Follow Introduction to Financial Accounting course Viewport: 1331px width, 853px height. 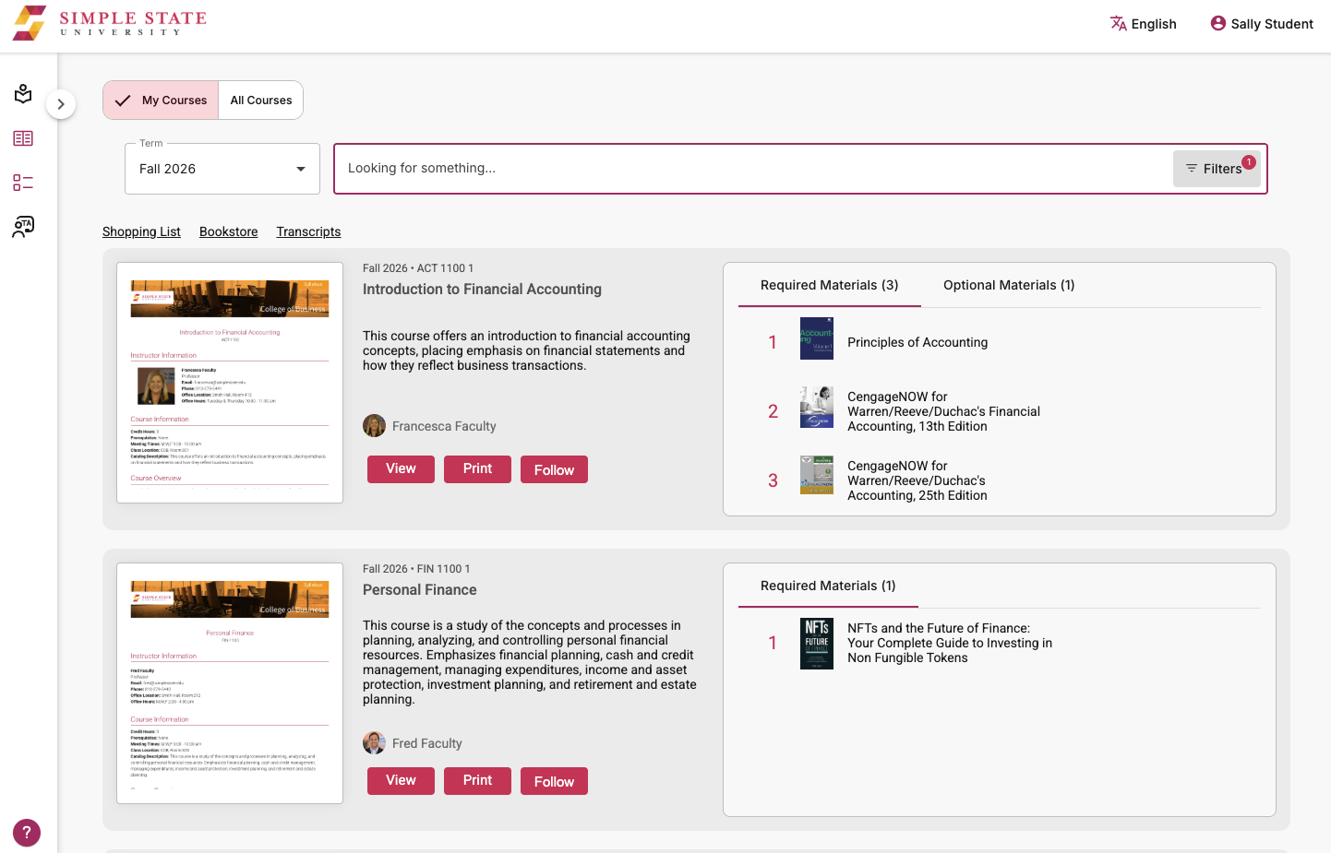[554, 469]
